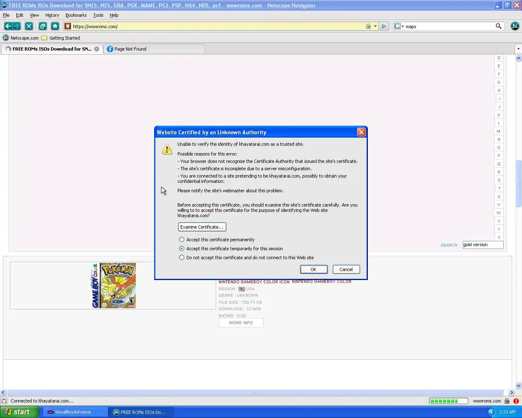Open the list all tabs dropdown

pyautogui.click(x=518, y=49)
